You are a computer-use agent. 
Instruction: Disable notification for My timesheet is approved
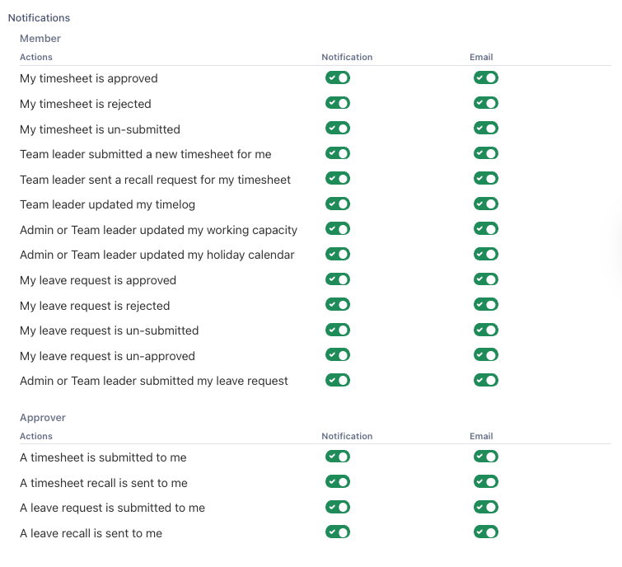[x=338, y=78]
